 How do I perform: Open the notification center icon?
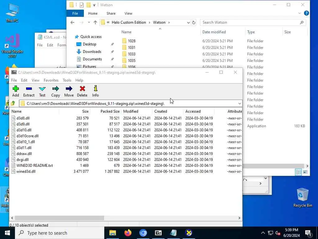click(x=308, y=233)
